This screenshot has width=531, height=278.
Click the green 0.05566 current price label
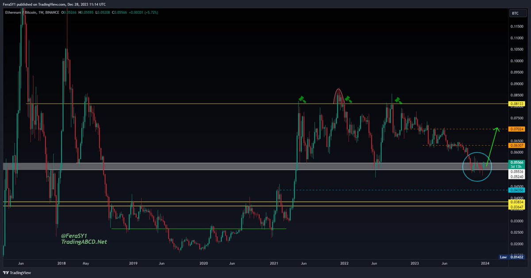pyautogui.click(x=517, y=164)
